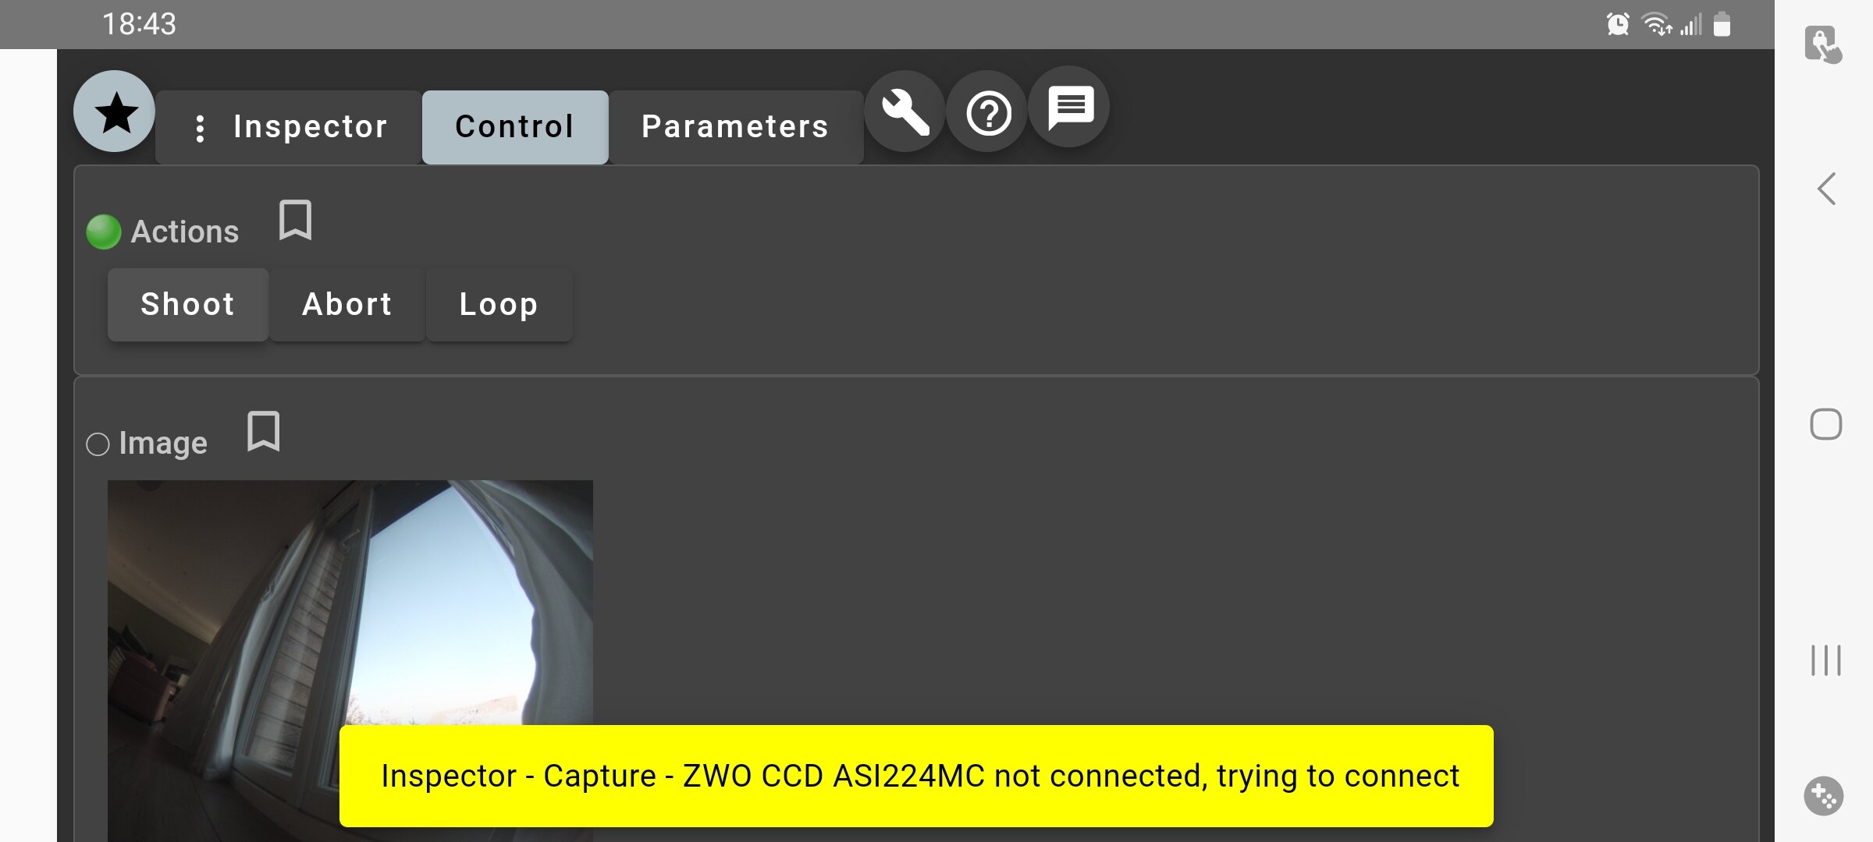Open Android recent apps button
Viewport: 1873px width, 842px height.
pyautogui.click(x=1826, y=660)
